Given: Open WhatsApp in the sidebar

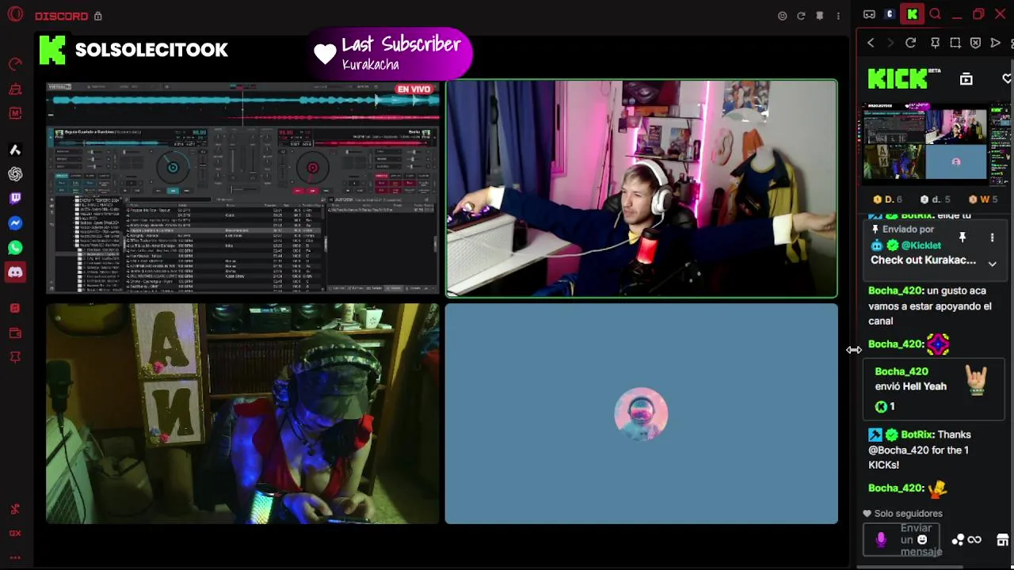Looking at the screenshot, I should click(15, 248).
